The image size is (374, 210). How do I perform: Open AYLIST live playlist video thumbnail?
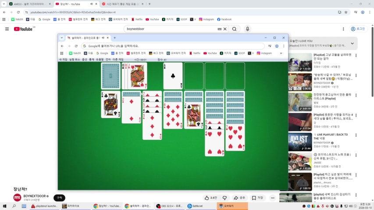pyautogui.click(x=300, y=142)
